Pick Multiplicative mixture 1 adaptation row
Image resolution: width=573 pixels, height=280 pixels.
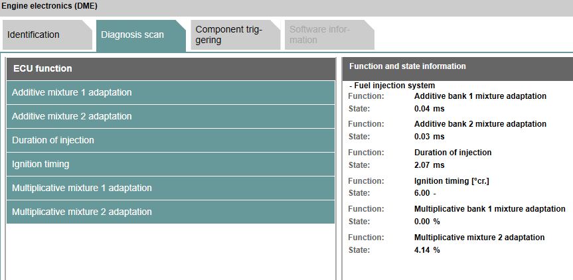click(171, 188)
